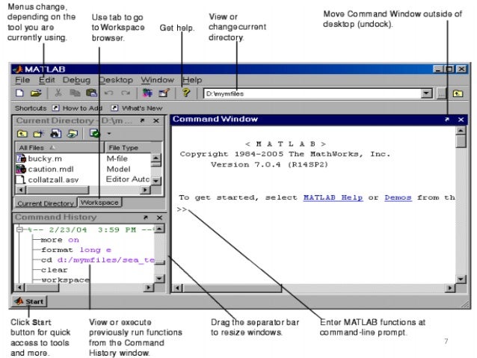This screenshot has width=477, height=358.
Task: Select 'more on' in Command History
Action: point(60,240)
